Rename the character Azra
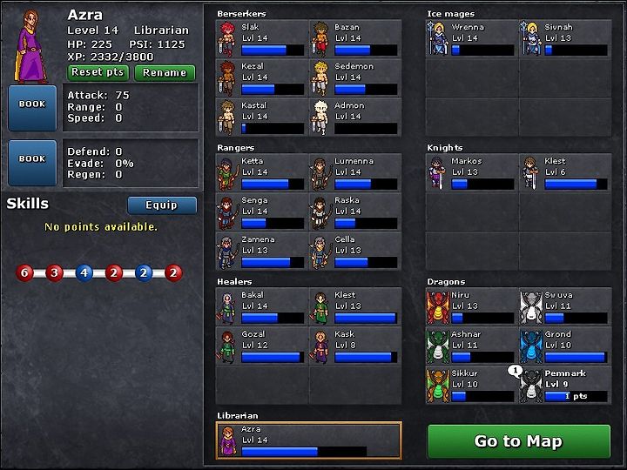627x470 pixels. pos(165,73)
